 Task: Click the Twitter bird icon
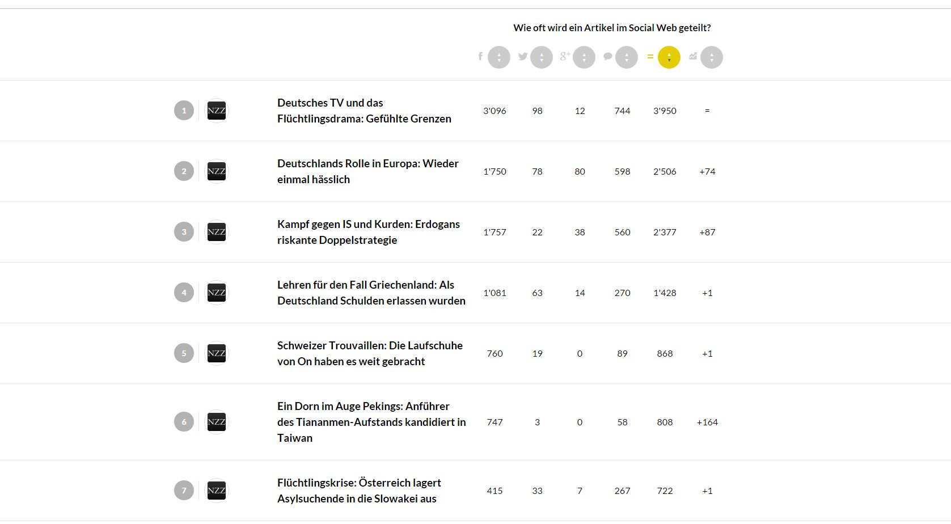coord(522,56)
